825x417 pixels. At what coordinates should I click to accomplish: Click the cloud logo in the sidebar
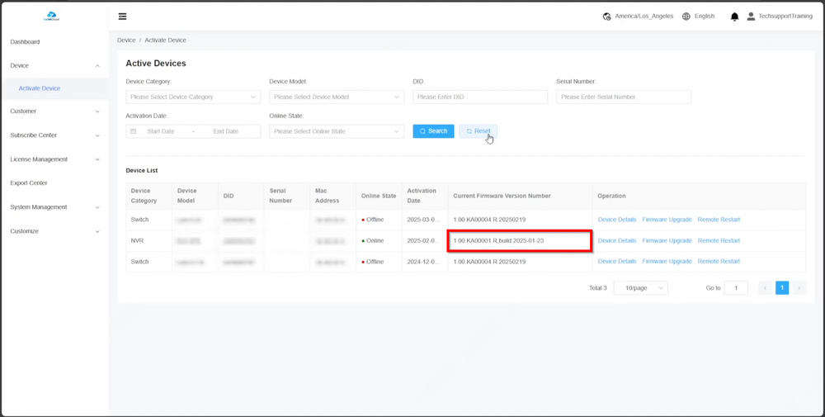tap(51, 16)
